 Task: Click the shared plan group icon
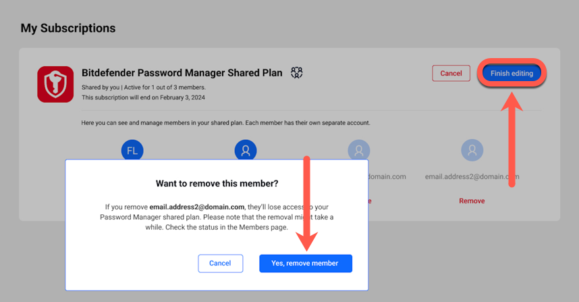296,72
